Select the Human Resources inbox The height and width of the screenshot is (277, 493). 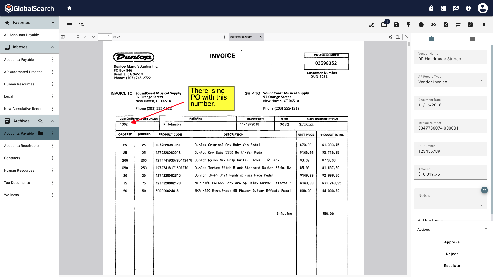point(19,84)
